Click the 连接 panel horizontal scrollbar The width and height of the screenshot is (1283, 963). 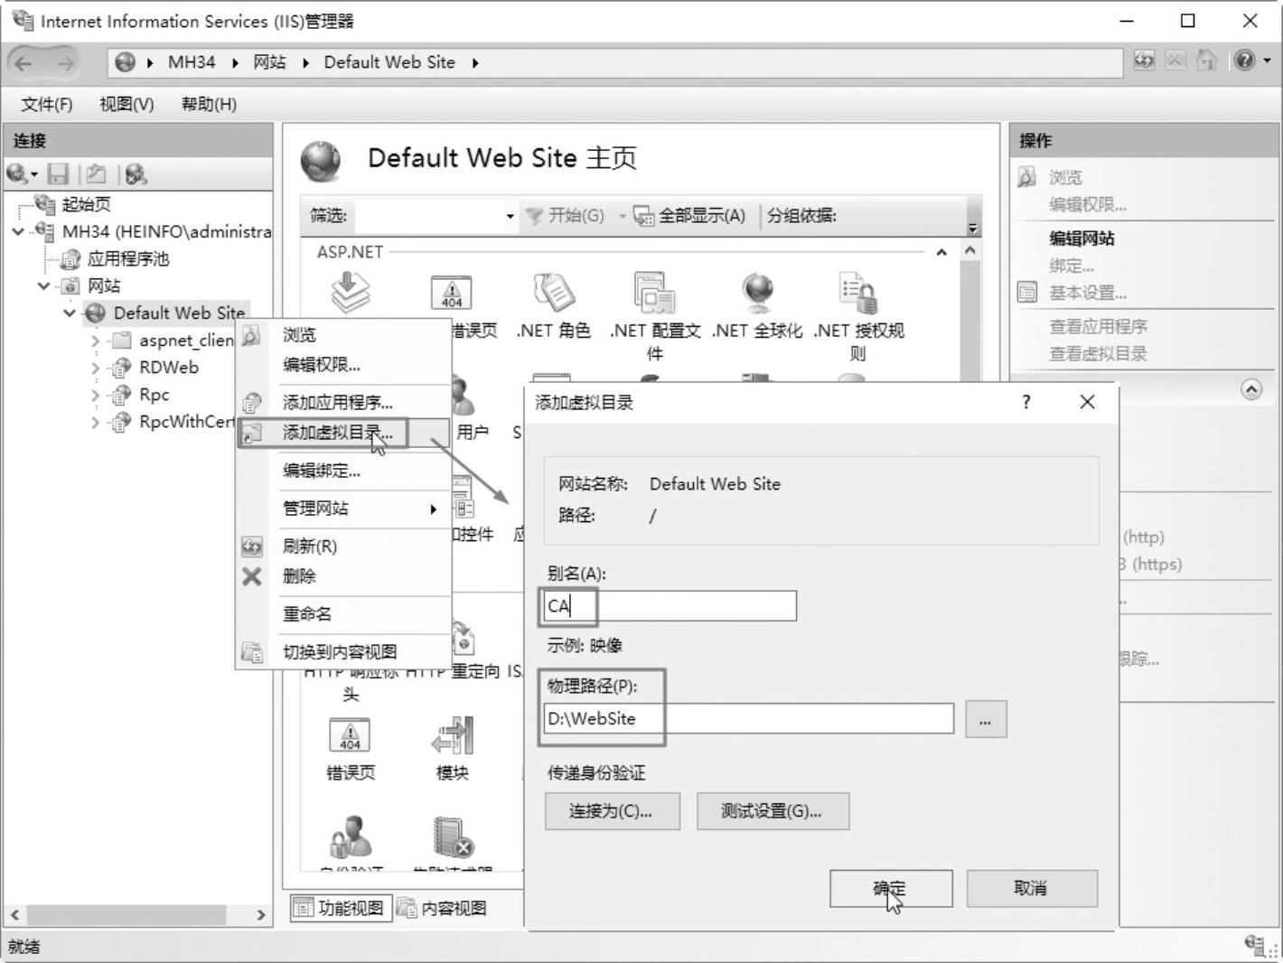(126, 914)
